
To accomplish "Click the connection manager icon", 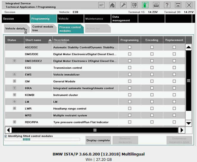I will coord(134,5).
